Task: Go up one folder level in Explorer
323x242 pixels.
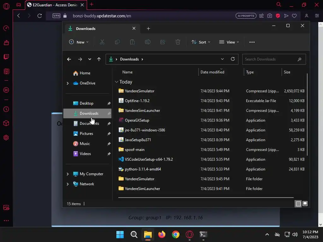Action: tap(99, 59)
